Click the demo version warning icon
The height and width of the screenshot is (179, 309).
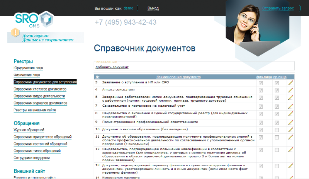pyautogui.click(x=15, y=32)
